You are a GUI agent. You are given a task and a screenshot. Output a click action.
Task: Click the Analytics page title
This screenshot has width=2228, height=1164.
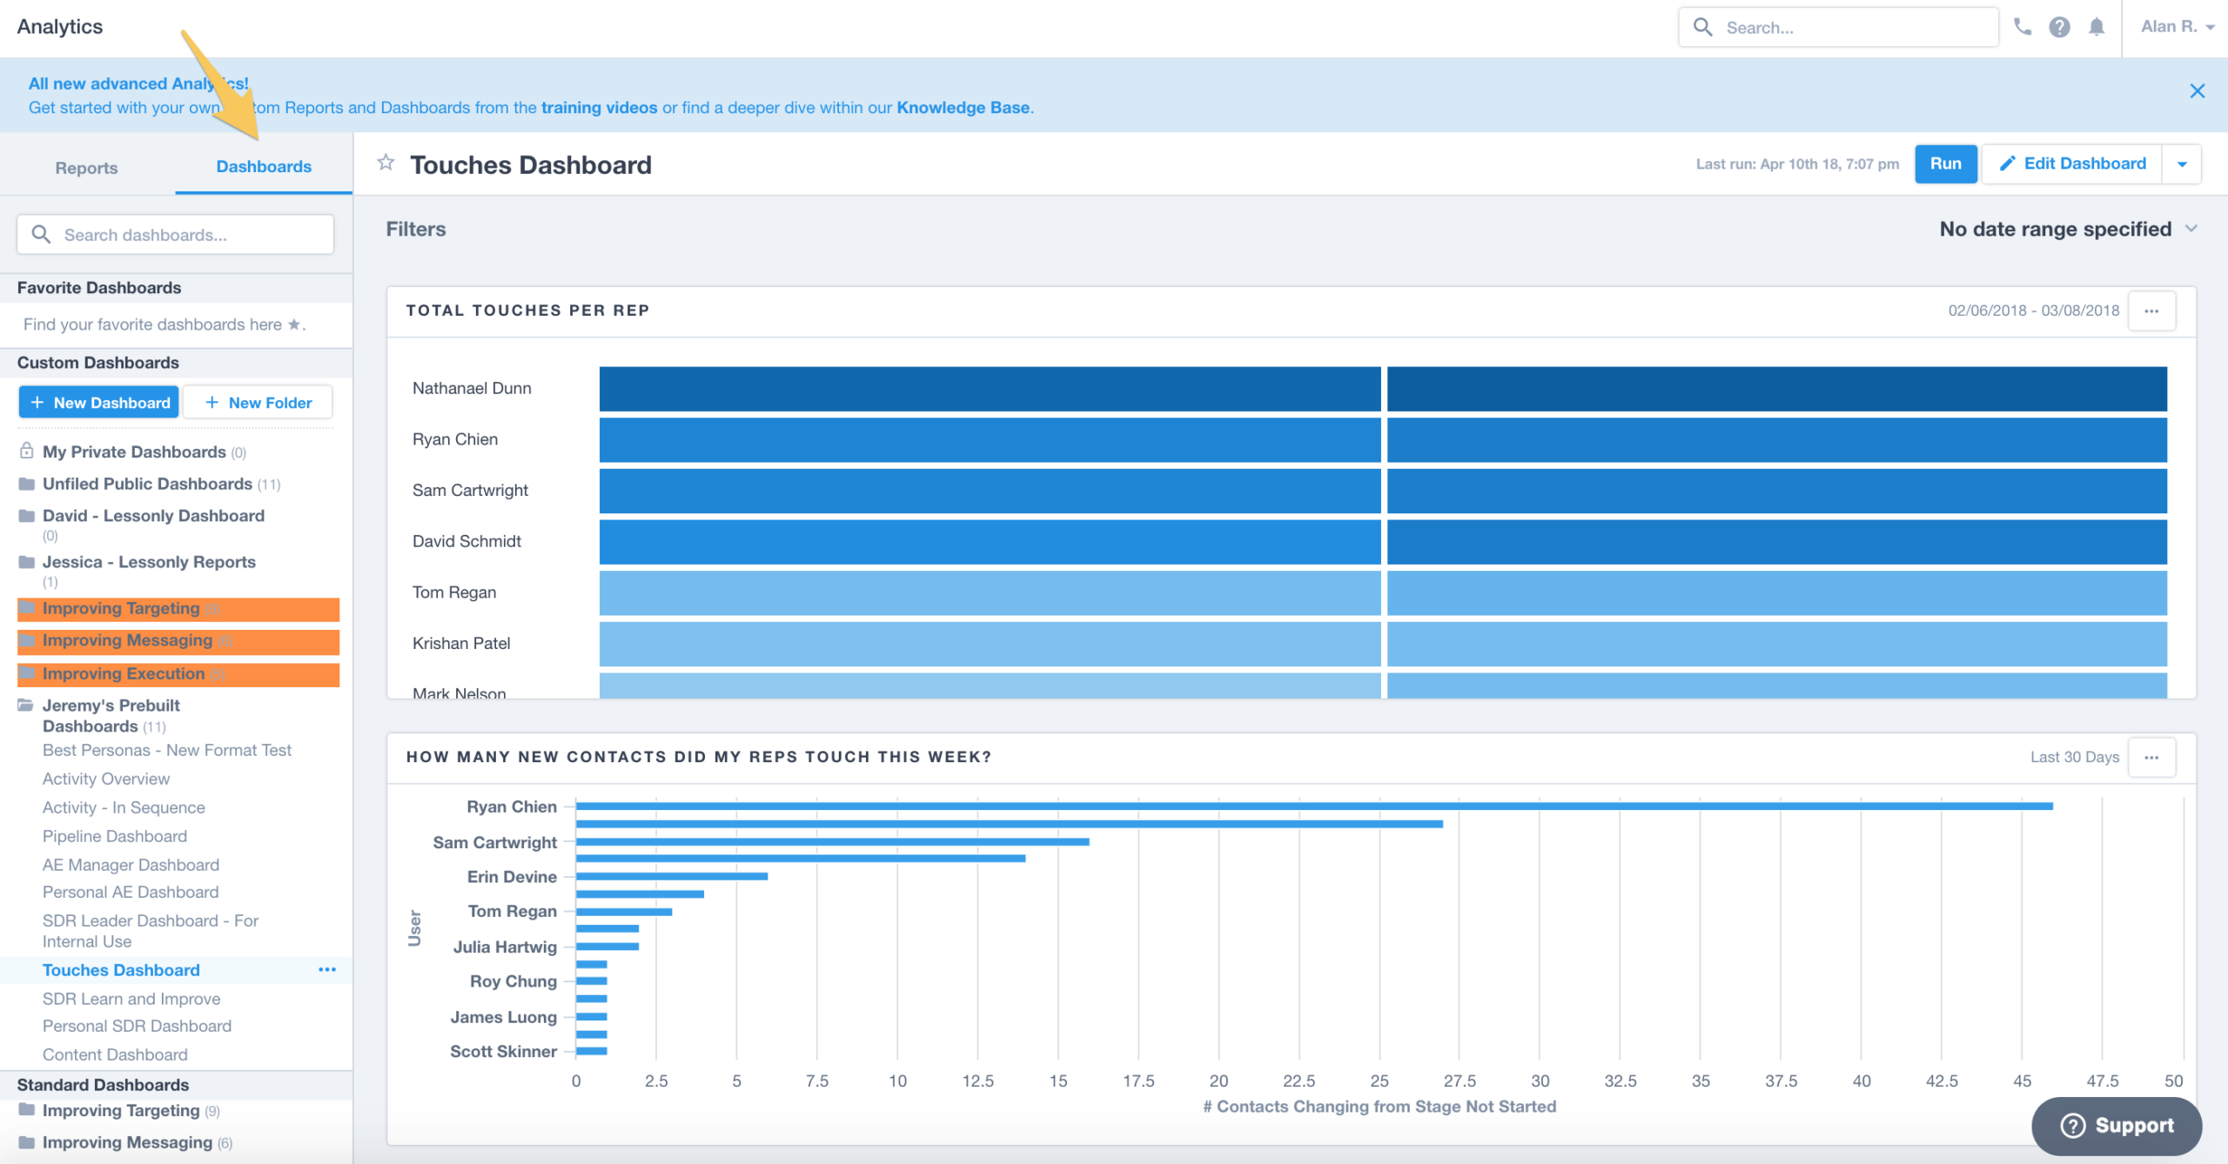coord(60,27)
